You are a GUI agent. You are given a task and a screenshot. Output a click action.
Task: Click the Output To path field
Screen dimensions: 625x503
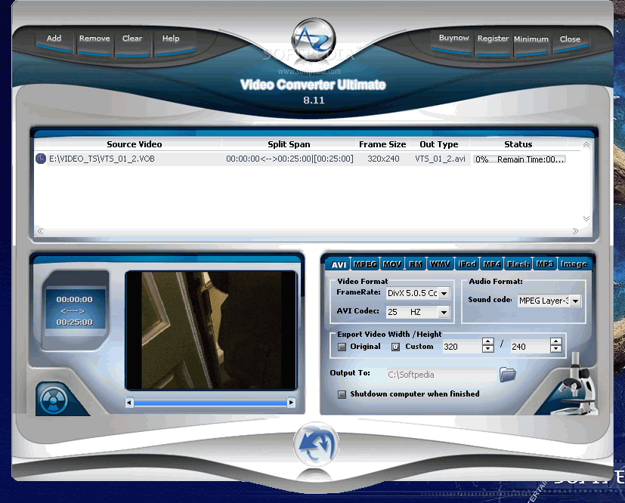441,375
